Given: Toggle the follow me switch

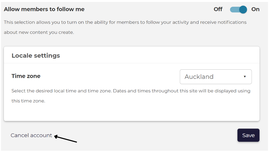Looking at the screenshot, I should coord(238,9).
